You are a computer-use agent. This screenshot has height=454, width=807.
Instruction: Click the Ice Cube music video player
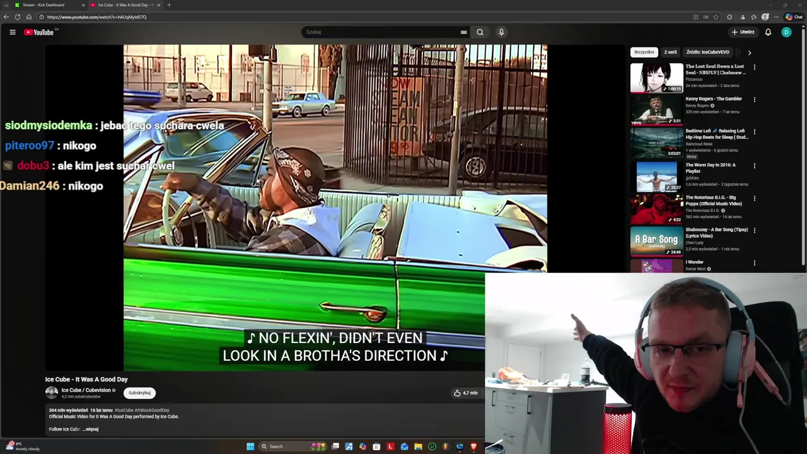pyautogui.click(x=335, y=207)
